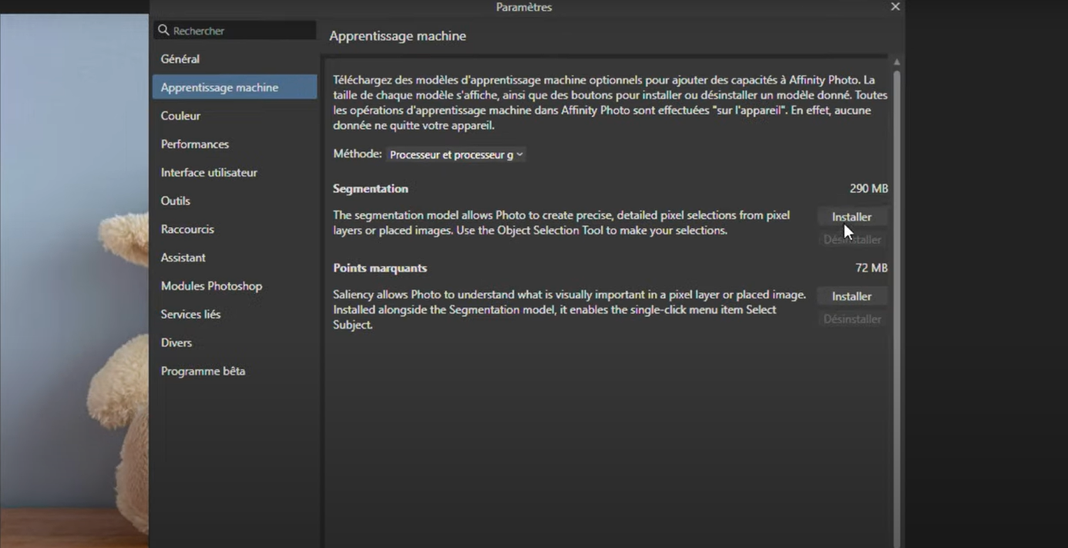
Task: Click inside the Rechercher search field
Action: pos(241,31)
